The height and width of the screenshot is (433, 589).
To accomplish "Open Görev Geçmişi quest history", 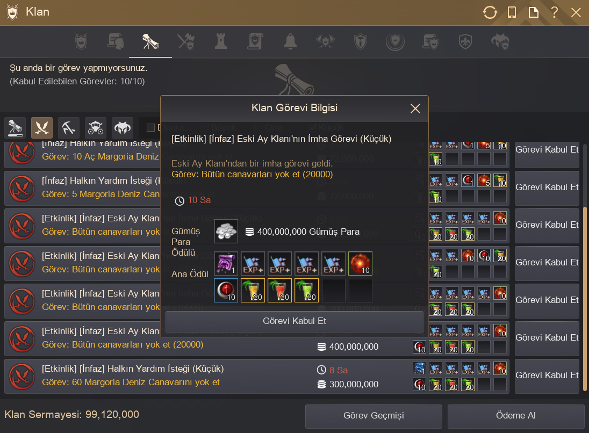I will [373, 416].
